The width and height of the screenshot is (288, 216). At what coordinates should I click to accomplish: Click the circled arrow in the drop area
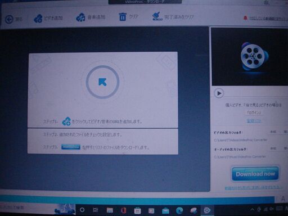[x=103, y=82]
